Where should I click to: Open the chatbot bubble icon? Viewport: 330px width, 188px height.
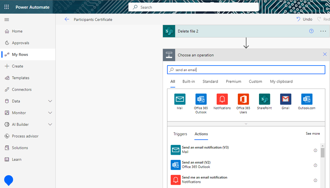pyautogui.click(x=9, y=180)
